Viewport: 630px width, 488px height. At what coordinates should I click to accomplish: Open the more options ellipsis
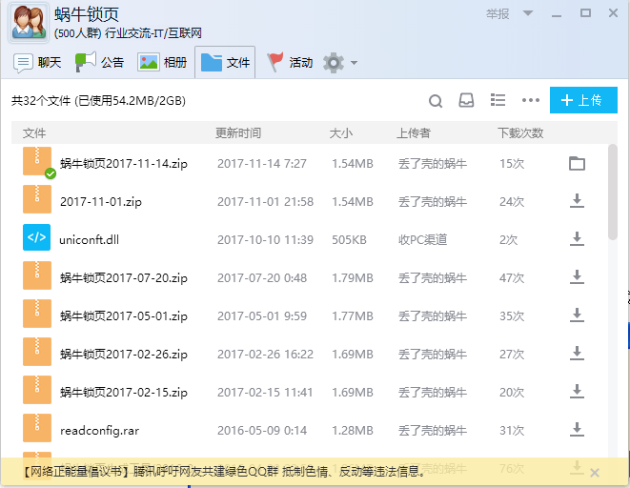[x=530, y=100]
